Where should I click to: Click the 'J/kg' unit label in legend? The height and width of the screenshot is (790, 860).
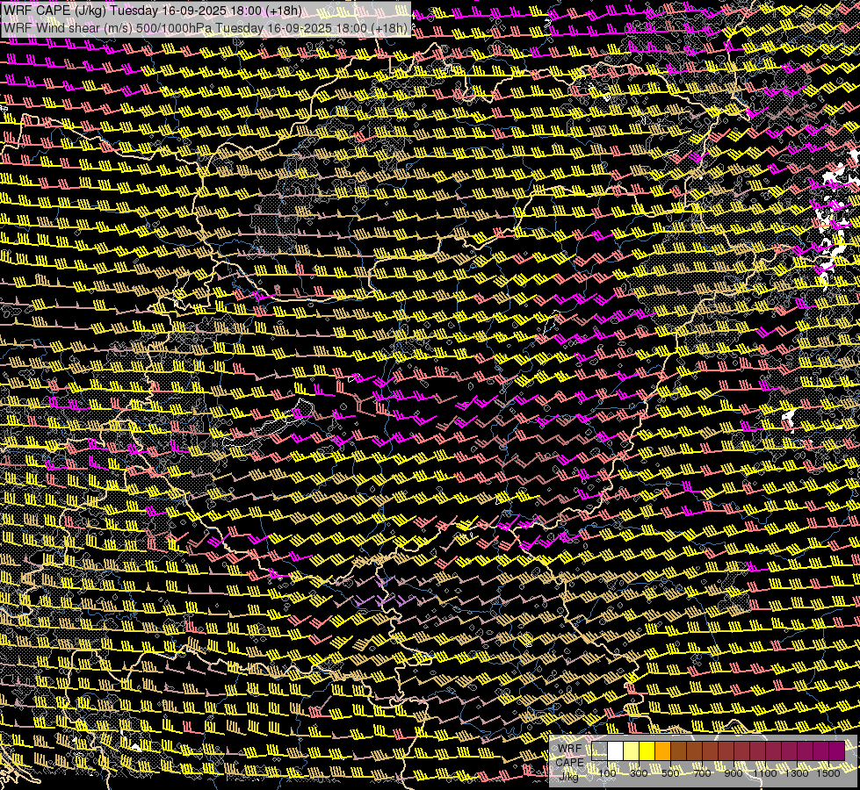569,776
